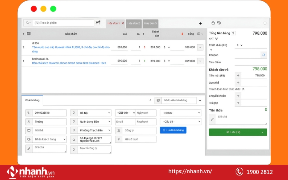Click the left chevron near Nhân viên bán hàng
The image size is (288, 180).
pyautogui.click(x=150, y=100)
